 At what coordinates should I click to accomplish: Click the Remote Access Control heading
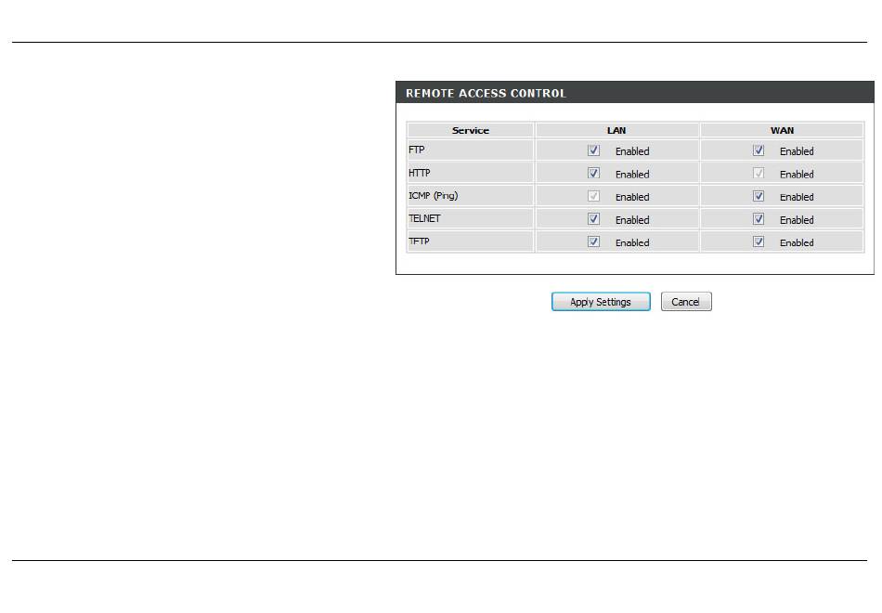[x=486, y=94]
